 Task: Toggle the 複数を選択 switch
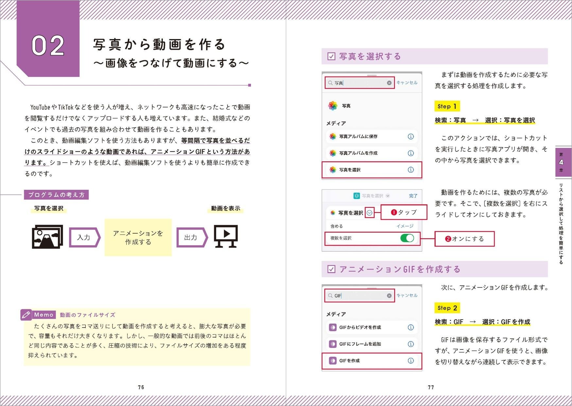click(407, 238)
